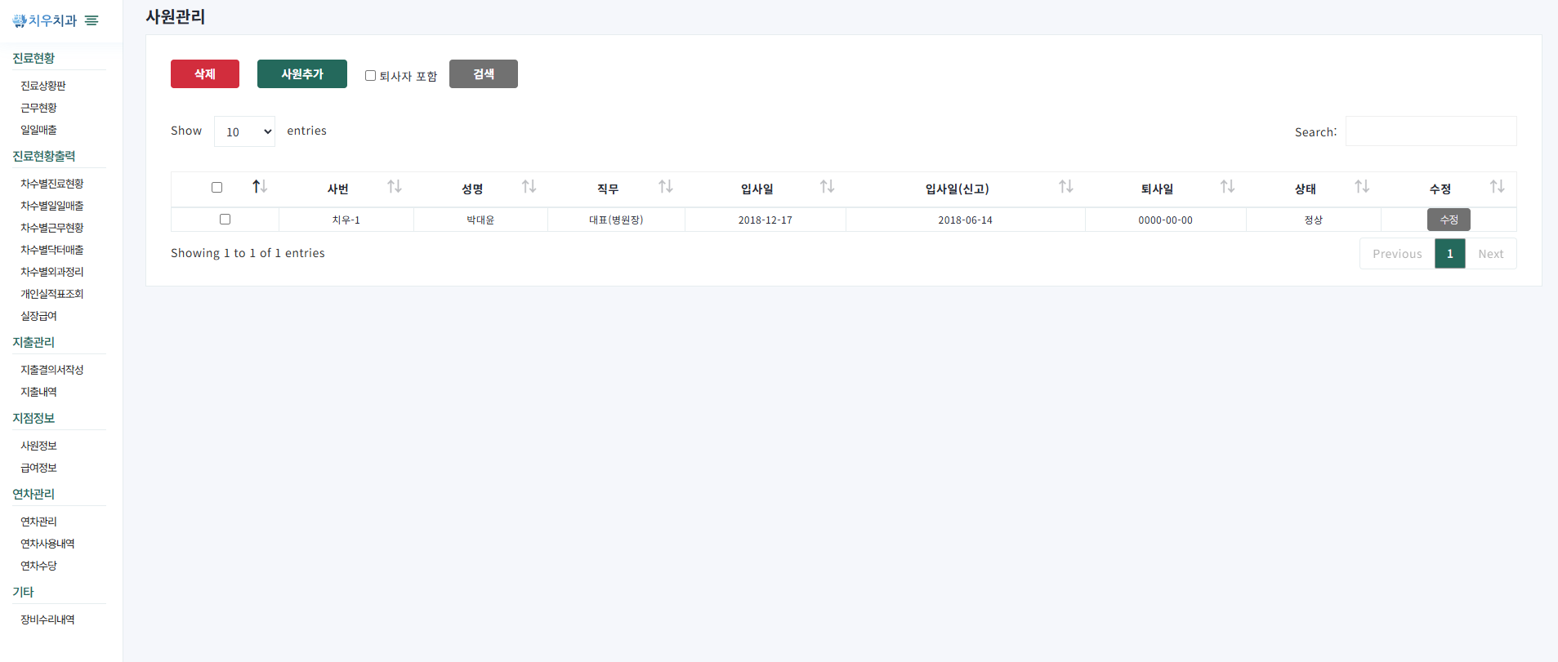Open 차수별닥터매출 in the sidebar
Image resolution: width=1558 pixels, height=662 pixels.
[52, 250]
